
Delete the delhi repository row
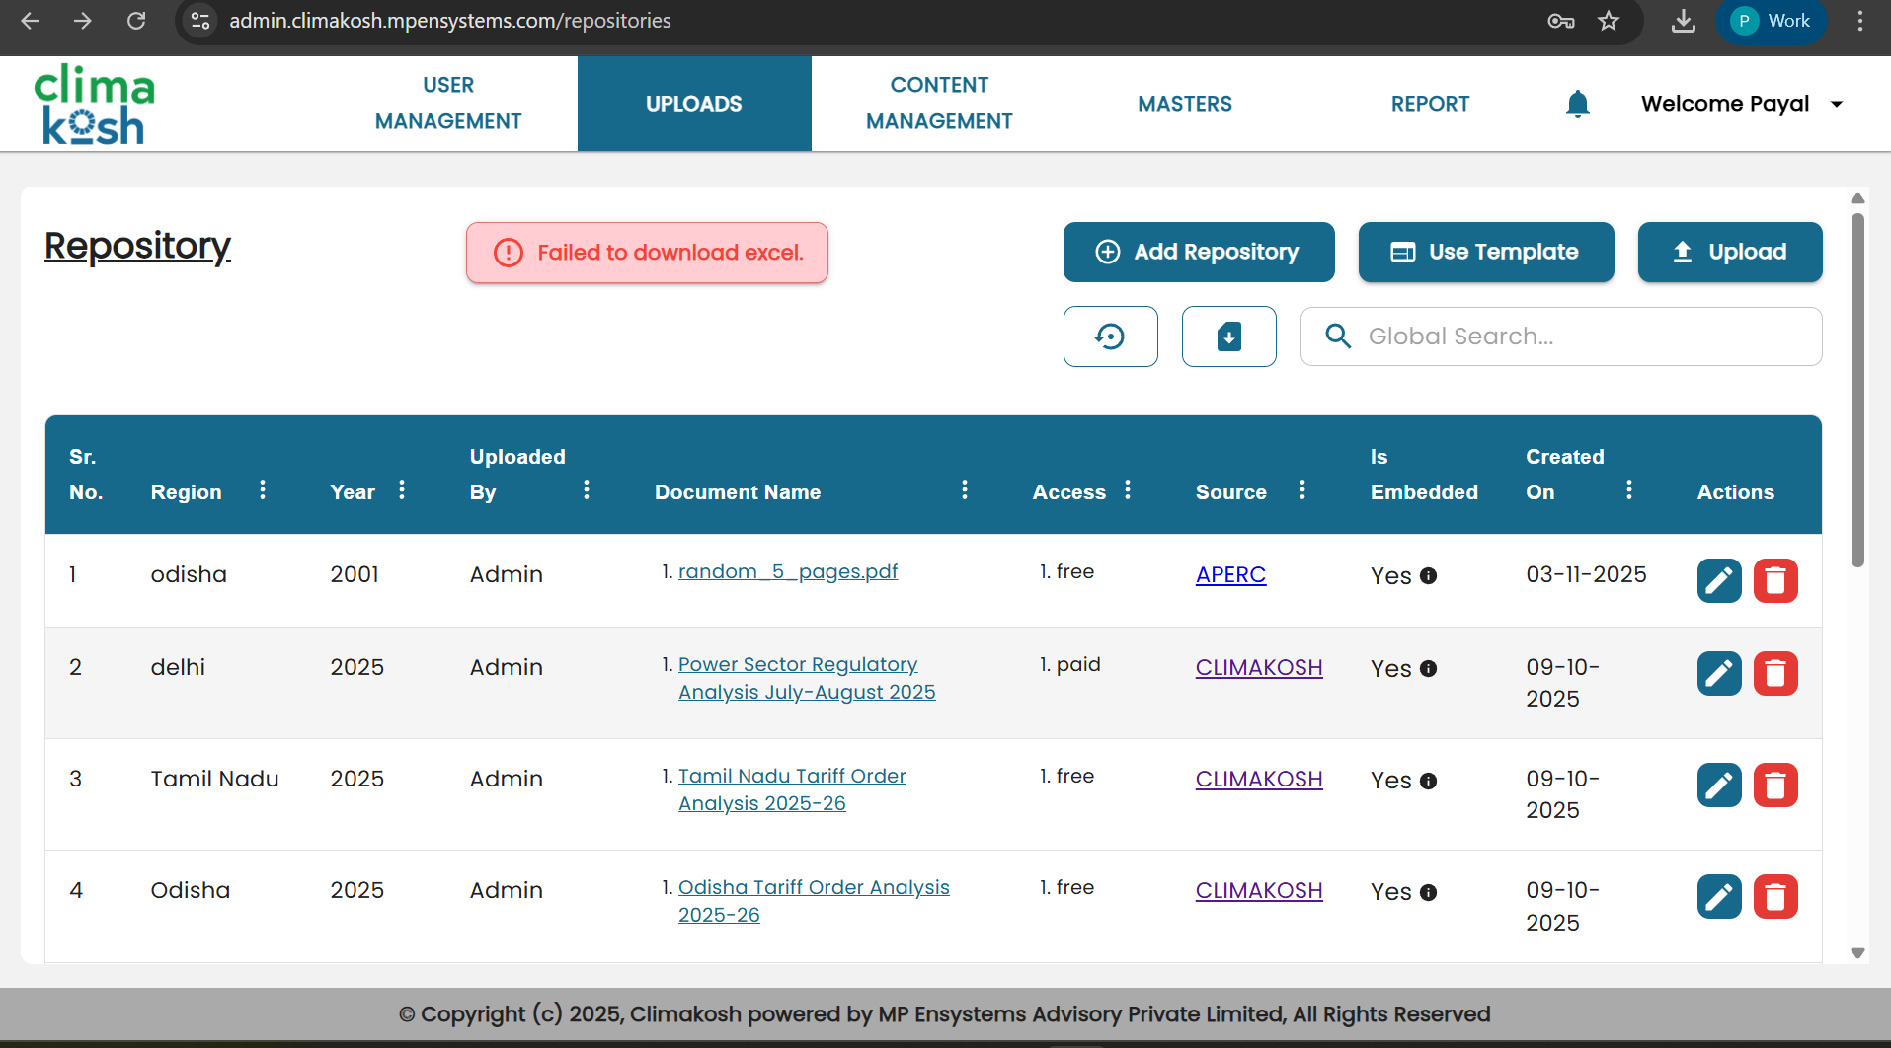1774,673
